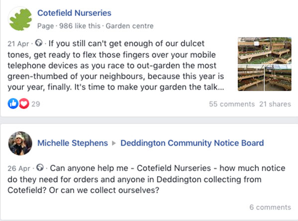The width and height of the screenshot is (298, 221).
Task: Click the 21 Apr post date
Action: [18, 44]
